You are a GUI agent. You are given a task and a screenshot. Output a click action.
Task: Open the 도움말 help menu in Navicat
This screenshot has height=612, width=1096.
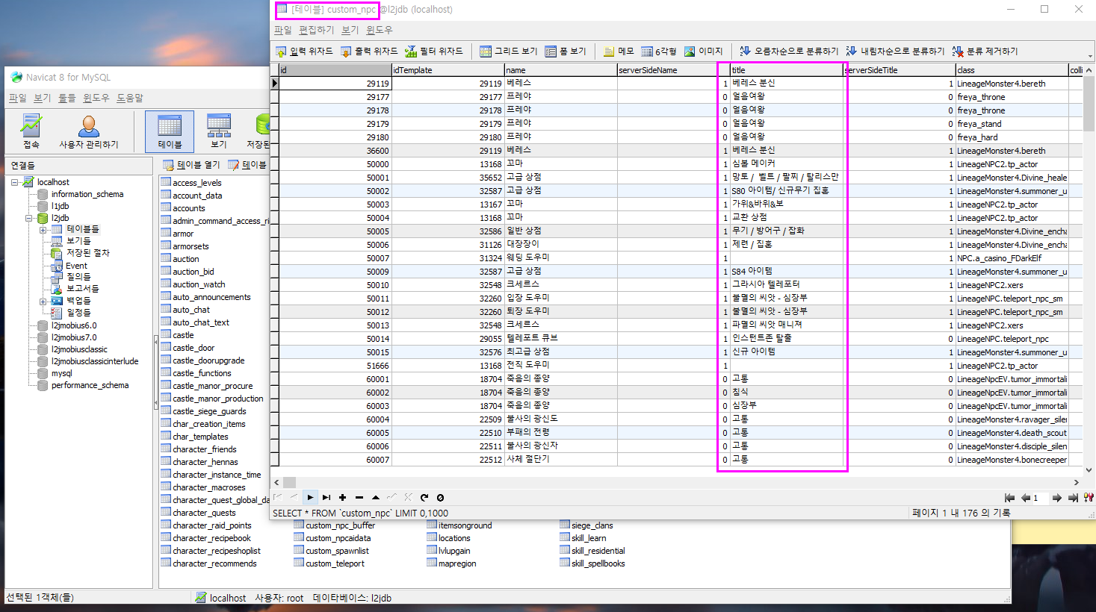click(129, 98)
